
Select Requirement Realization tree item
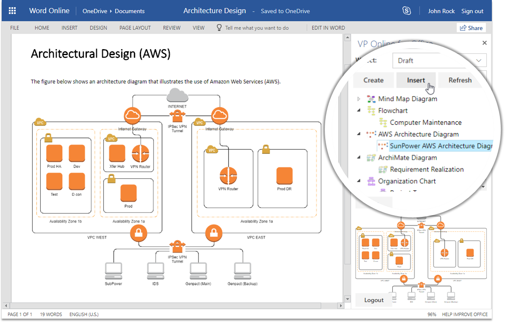point(427,169)
